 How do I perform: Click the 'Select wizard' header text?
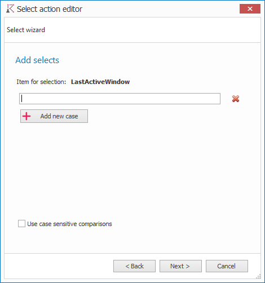(x=26, y=30)
